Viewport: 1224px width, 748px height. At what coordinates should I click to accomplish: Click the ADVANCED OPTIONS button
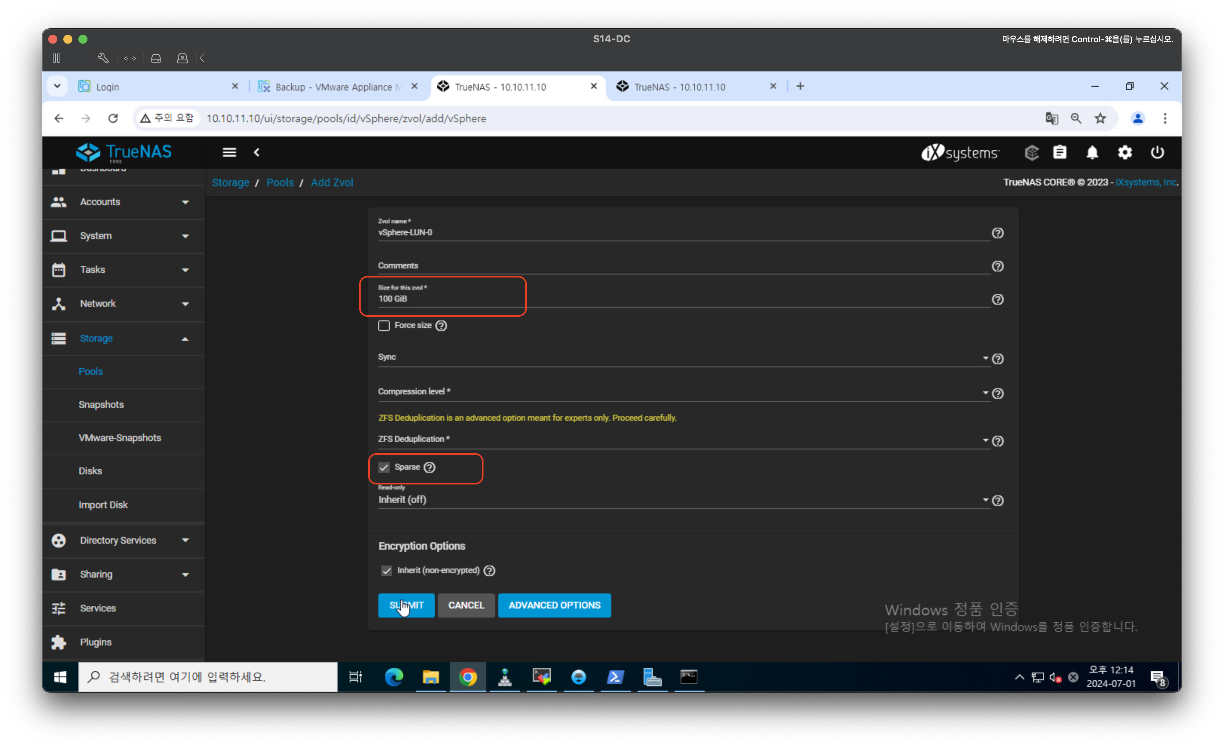click(x=554, y=605)
